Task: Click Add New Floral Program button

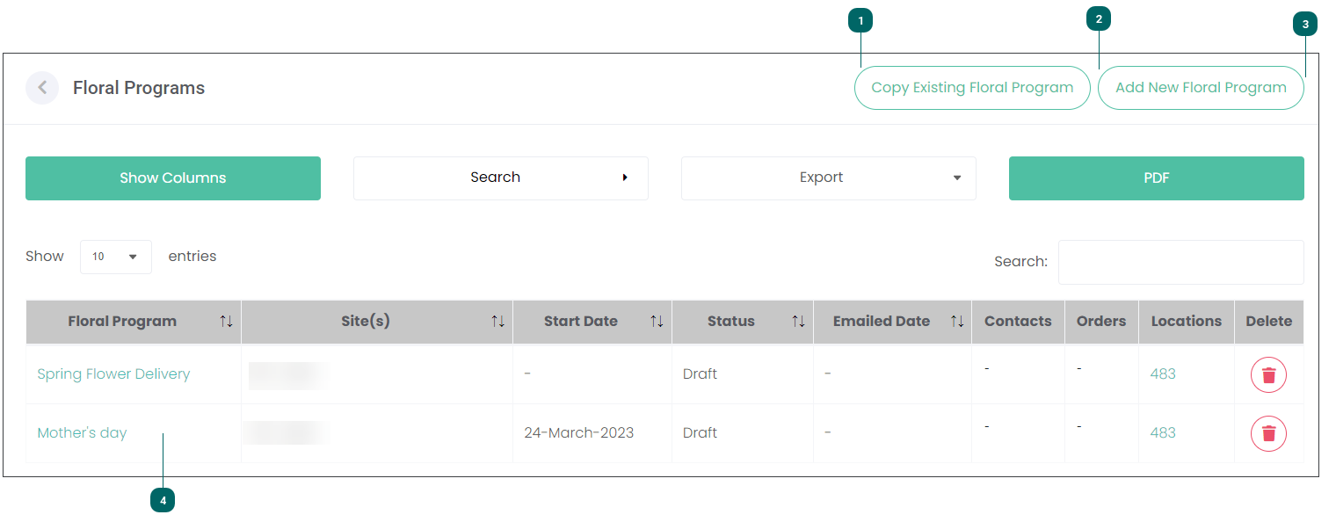Action: point(1201,88)
